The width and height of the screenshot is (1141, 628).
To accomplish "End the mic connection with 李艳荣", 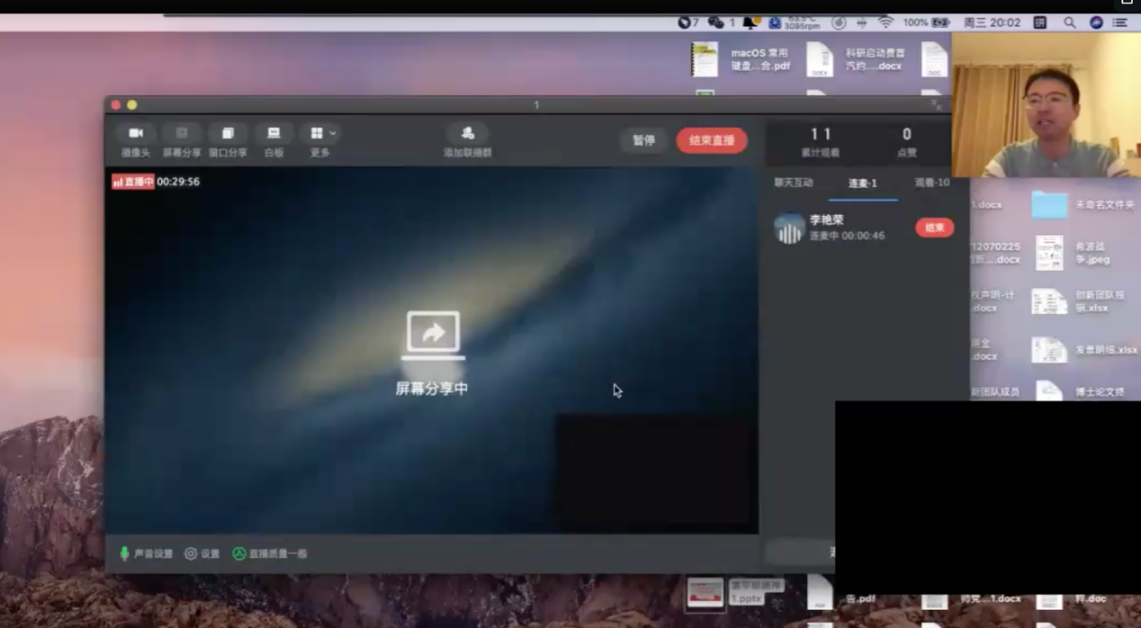I will pos(934,228).
